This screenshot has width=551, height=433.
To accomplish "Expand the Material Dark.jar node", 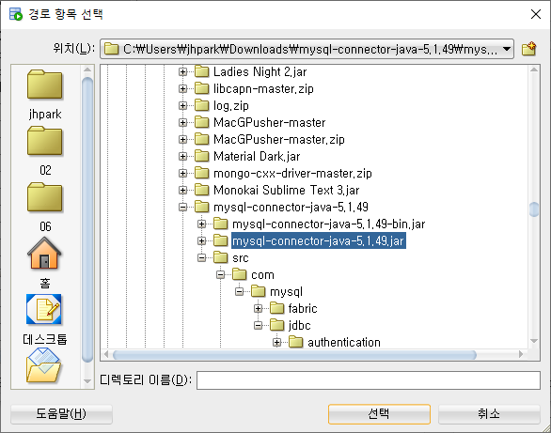I will click(x=182, y=157).
